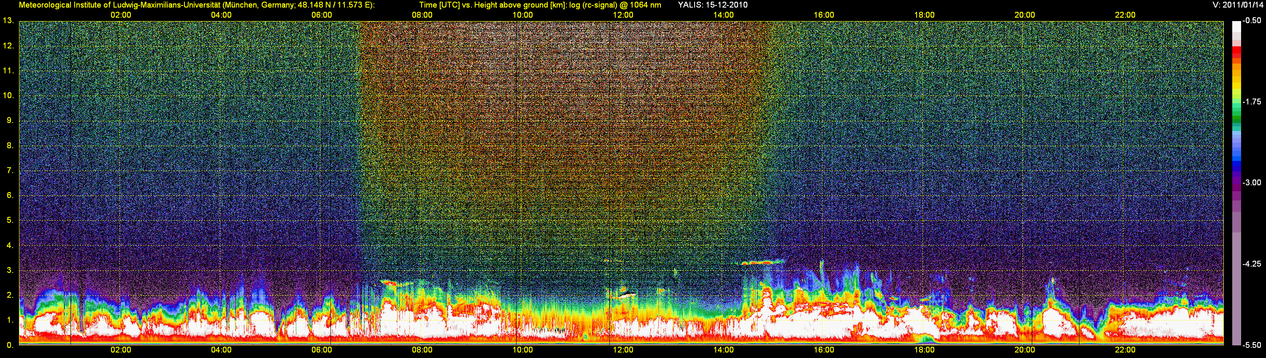Click the 06:00 label on the top time axis
The image size is (1266, 358).
pos(322,15)
